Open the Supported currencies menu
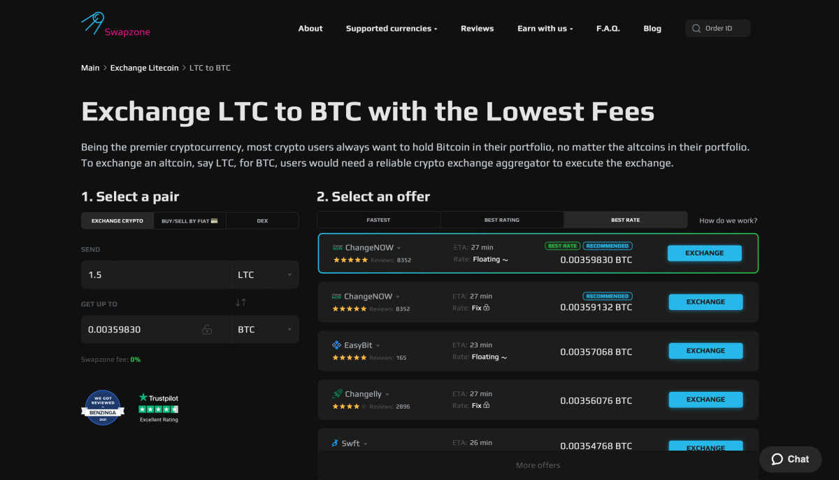Viewport: 839px width, 480px height. pos(391,28)
